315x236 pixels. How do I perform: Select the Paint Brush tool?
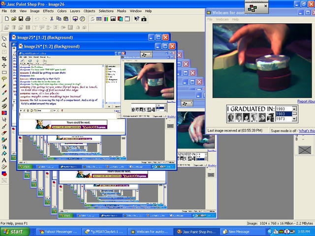[x=4, y=99]
